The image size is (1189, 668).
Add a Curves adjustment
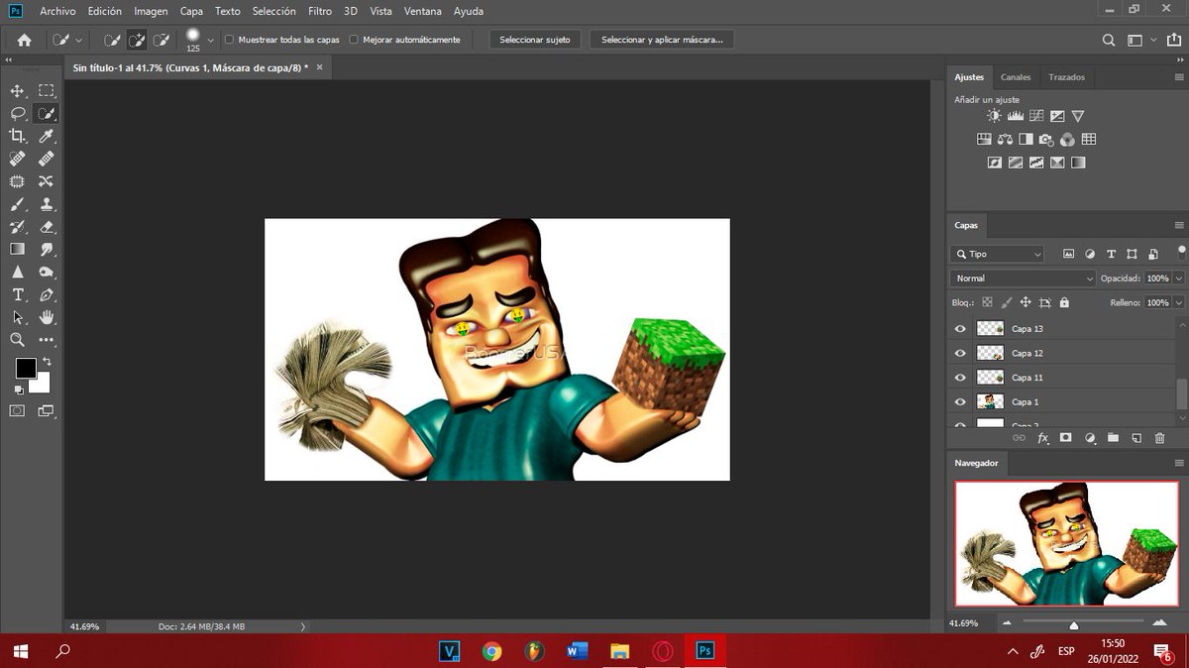1036,116
